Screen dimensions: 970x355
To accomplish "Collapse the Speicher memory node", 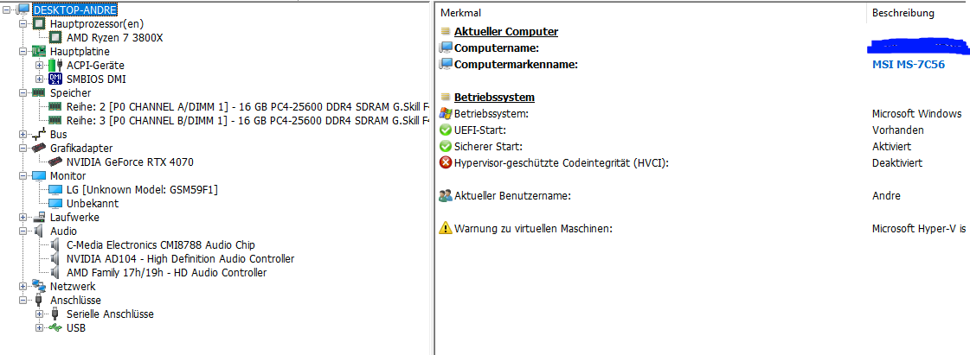I will click(22, 92).
